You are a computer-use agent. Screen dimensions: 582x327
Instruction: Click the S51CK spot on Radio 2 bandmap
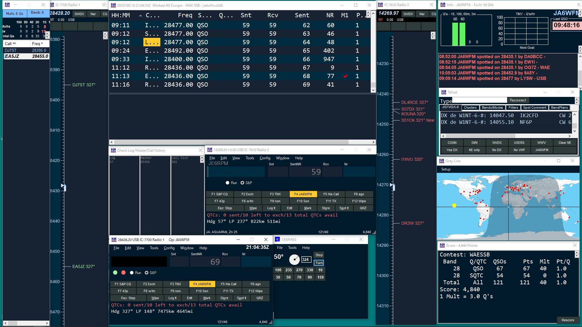click(418, 120)
